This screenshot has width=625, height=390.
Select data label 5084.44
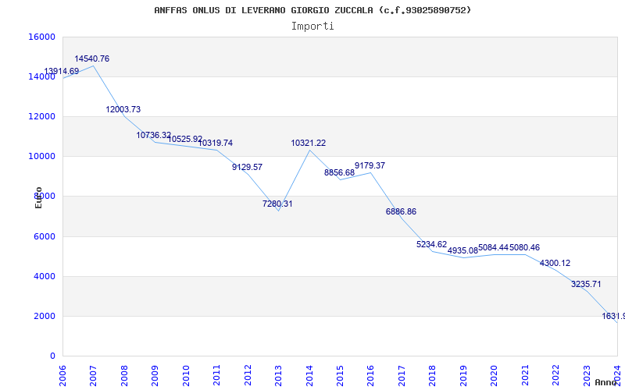coord(494,247)
